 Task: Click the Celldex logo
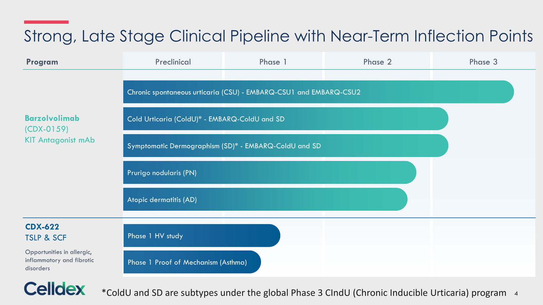(x=55, y=289)
